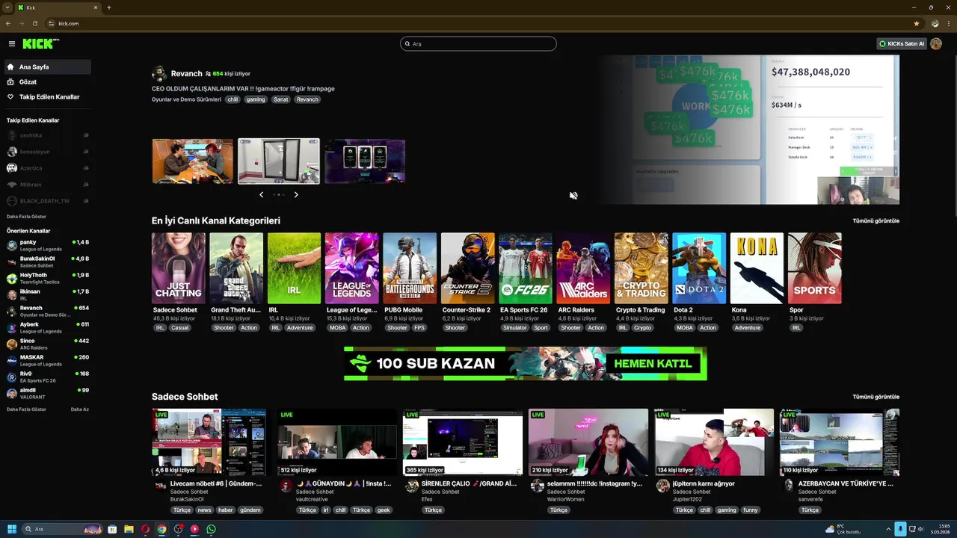Screen dimensions: 957x538
Task: Click the taskbar microphone icon
Action: pos(900,529)
